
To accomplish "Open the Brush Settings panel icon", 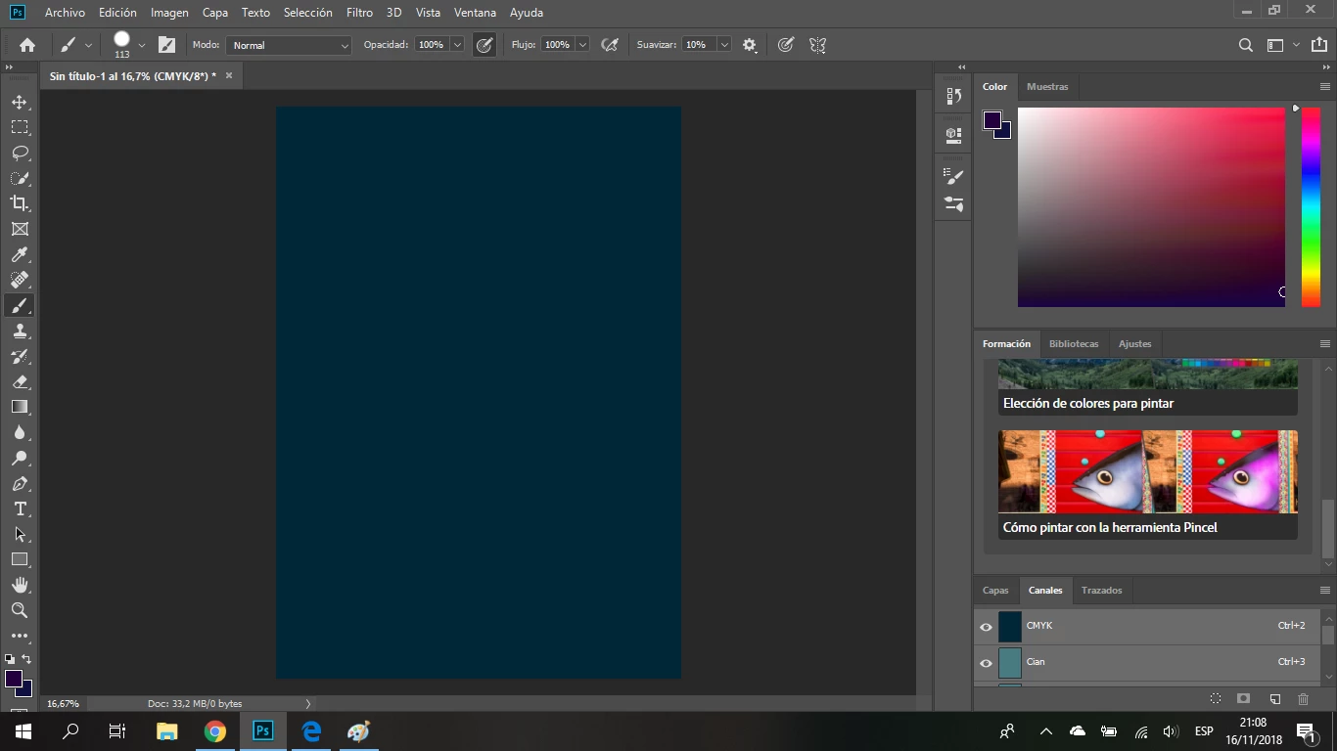I will 954,176.
